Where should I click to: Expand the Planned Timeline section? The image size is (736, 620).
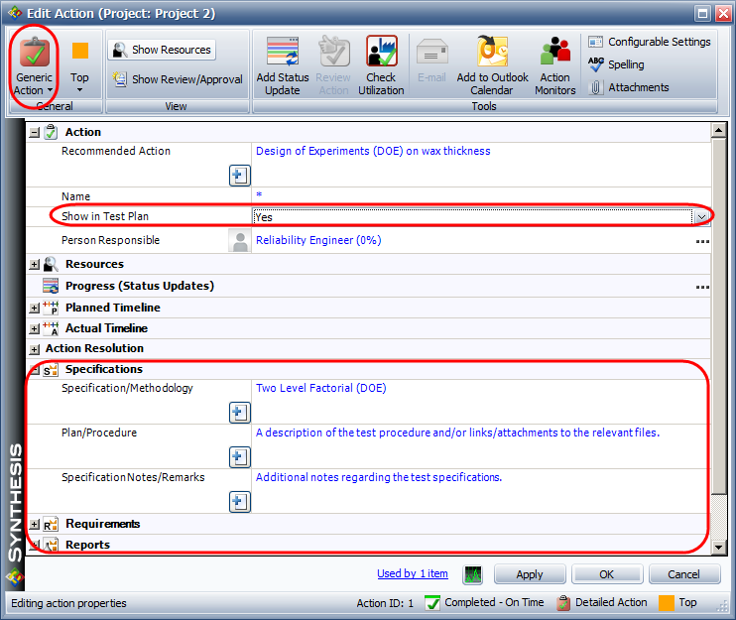click(x=35, y=309)
